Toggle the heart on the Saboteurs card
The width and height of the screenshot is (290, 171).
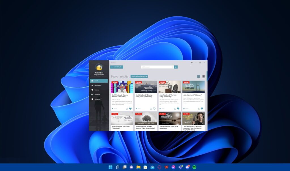pos(202,109)
